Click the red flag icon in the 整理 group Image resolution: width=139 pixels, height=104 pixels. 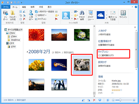click(56, 19)
